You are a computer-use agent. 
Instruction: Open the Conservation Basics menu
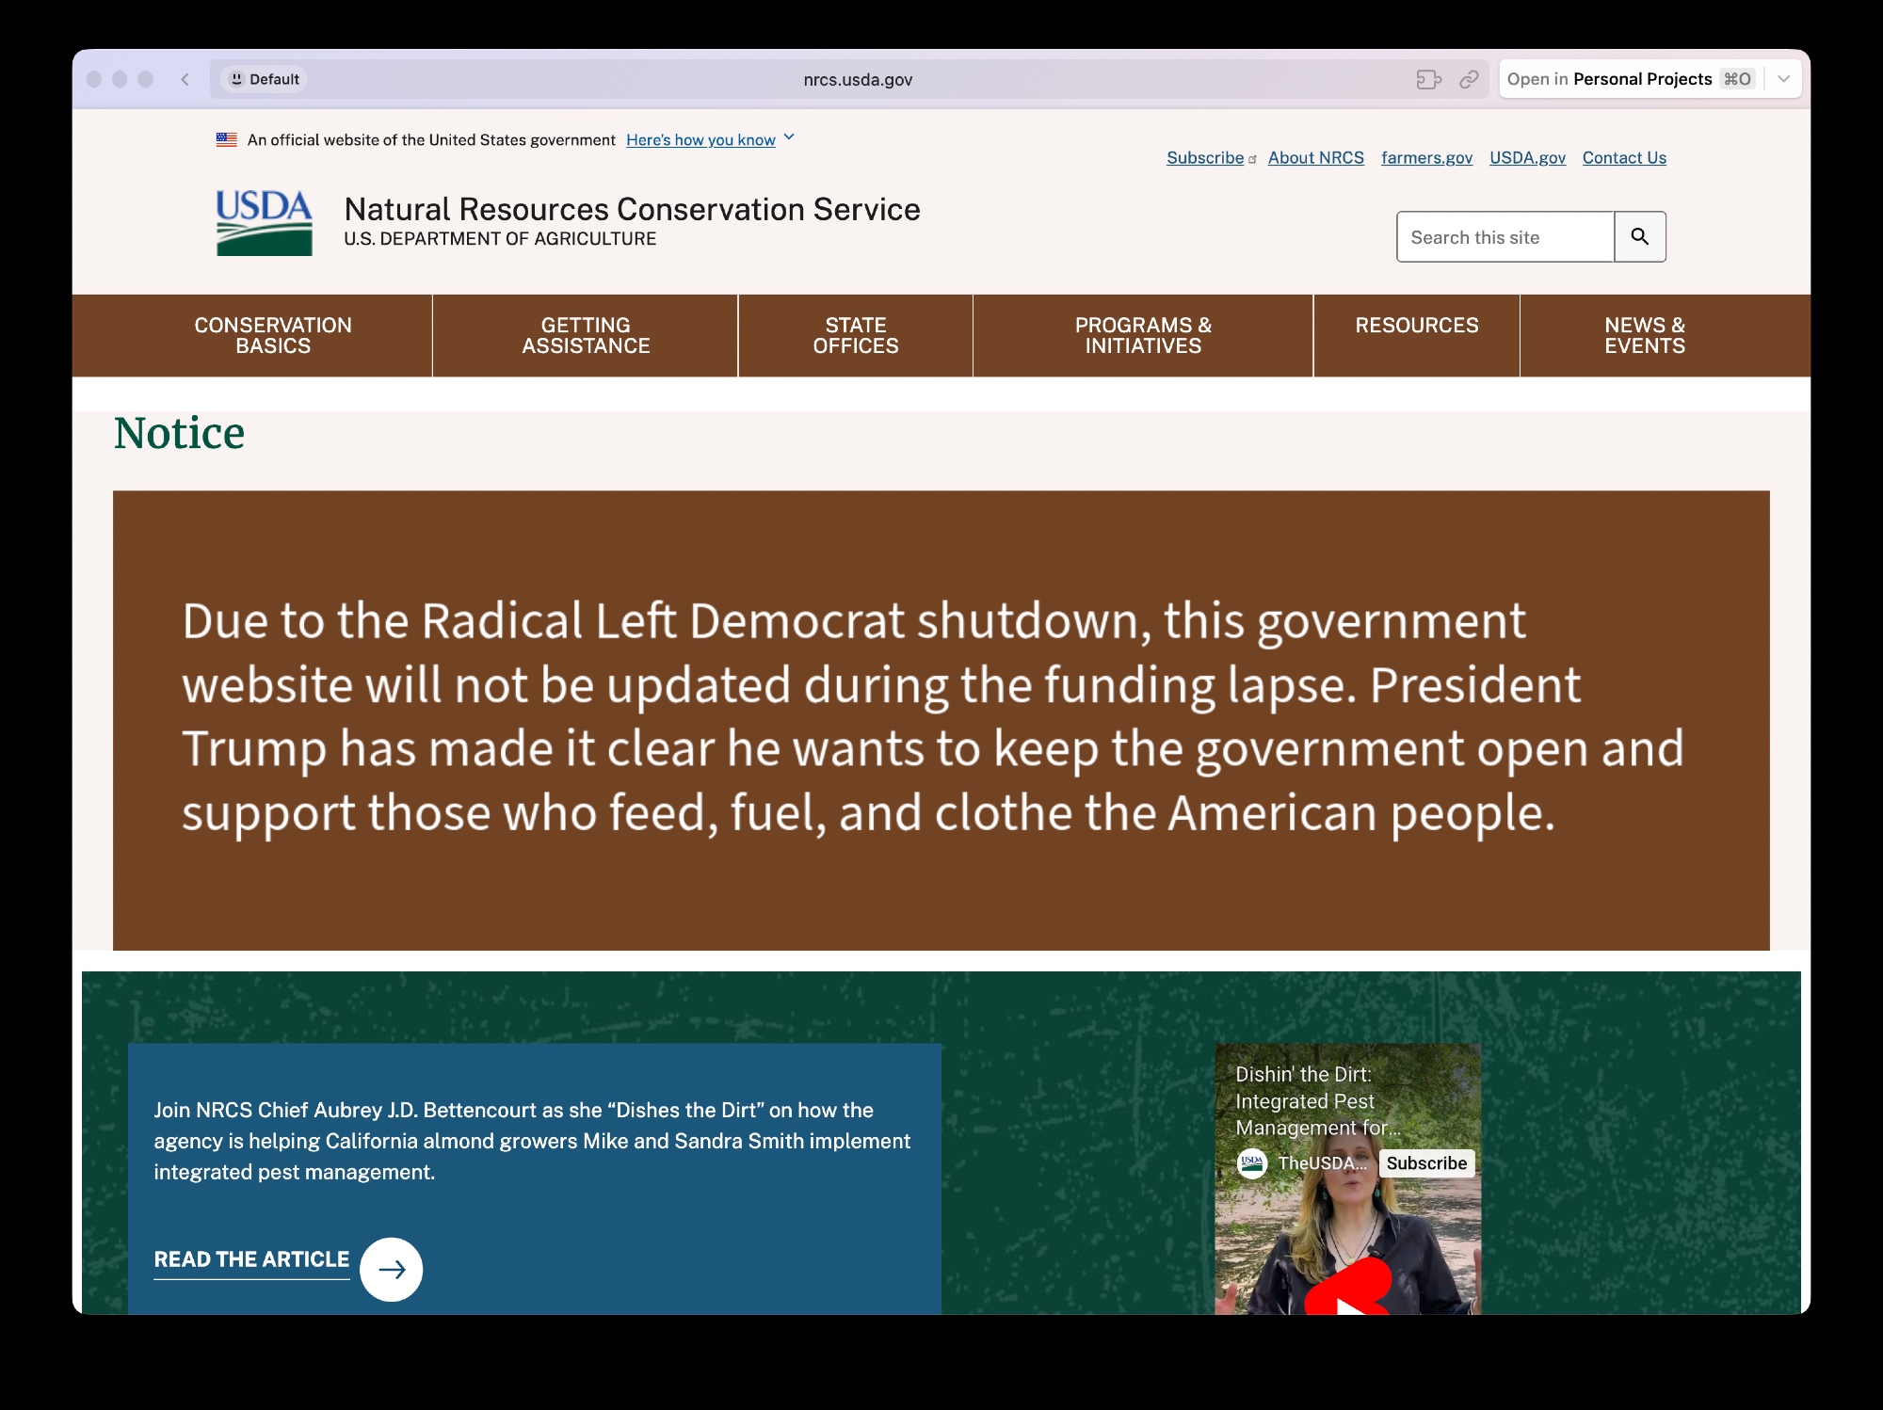[273, 335]
